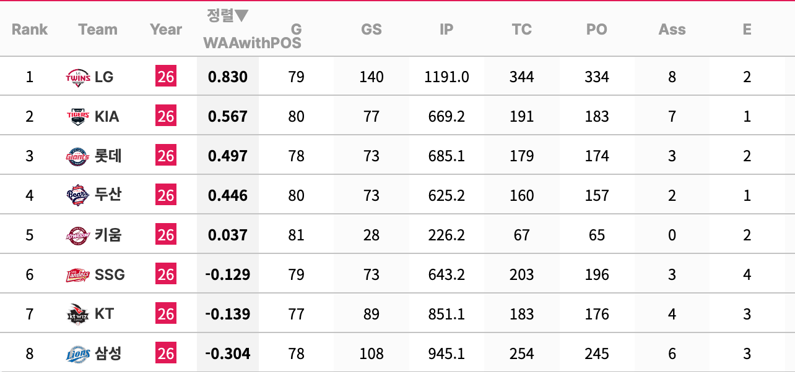Click the PO column header
This screenshot has width=795, height=372.
[x=597, y=29]
